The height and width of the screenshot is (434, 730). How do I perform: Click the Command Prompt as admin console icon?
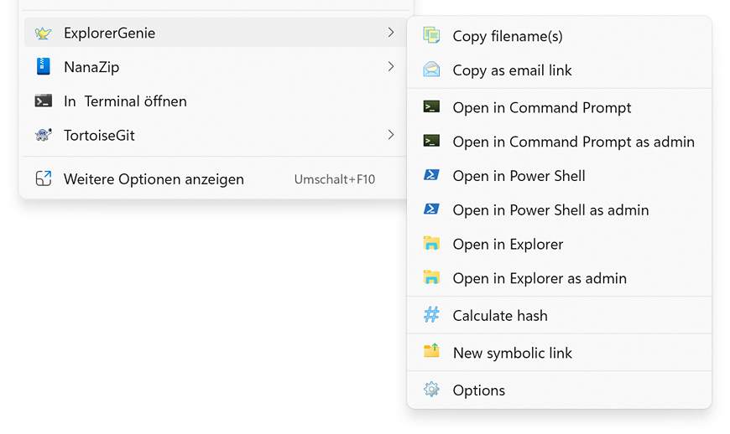coord(431,141)
